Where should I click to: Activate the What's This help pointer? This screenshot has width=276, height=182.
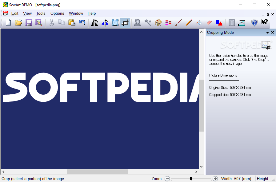click(264, 22)
